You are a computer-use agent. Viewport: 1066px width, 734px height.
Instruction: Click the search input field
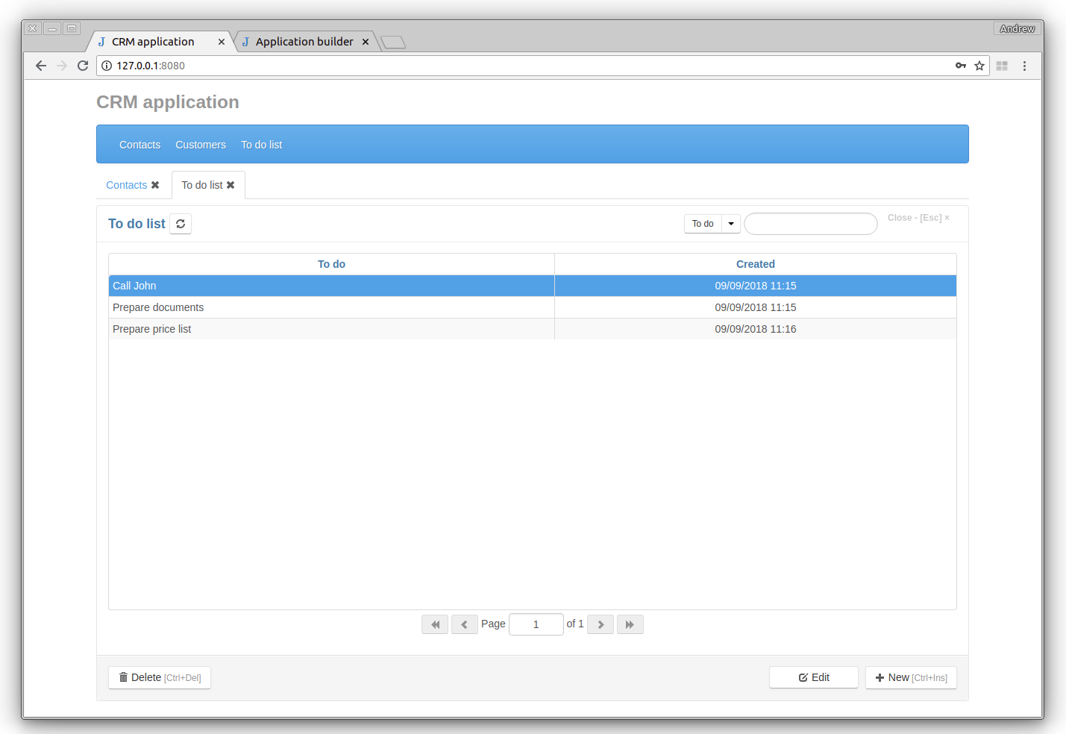[811, 224]
